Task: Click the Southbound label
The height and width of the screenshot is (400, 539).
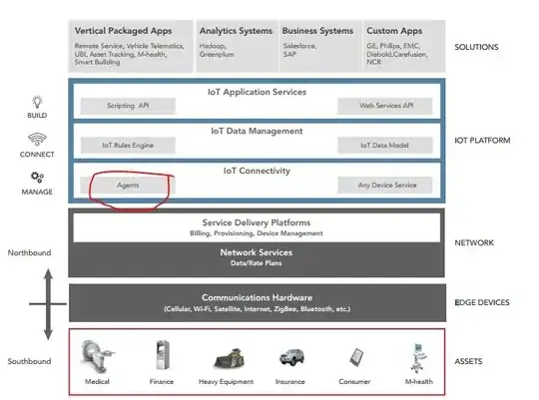Action: coord(29,361)
